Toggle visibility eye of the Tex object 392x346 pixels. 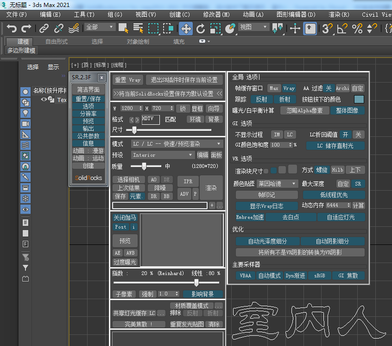(44, 100)
